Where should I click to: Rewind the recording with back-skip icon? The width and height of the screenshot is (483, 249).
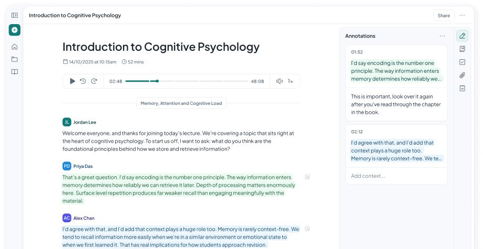pos(83,81)
